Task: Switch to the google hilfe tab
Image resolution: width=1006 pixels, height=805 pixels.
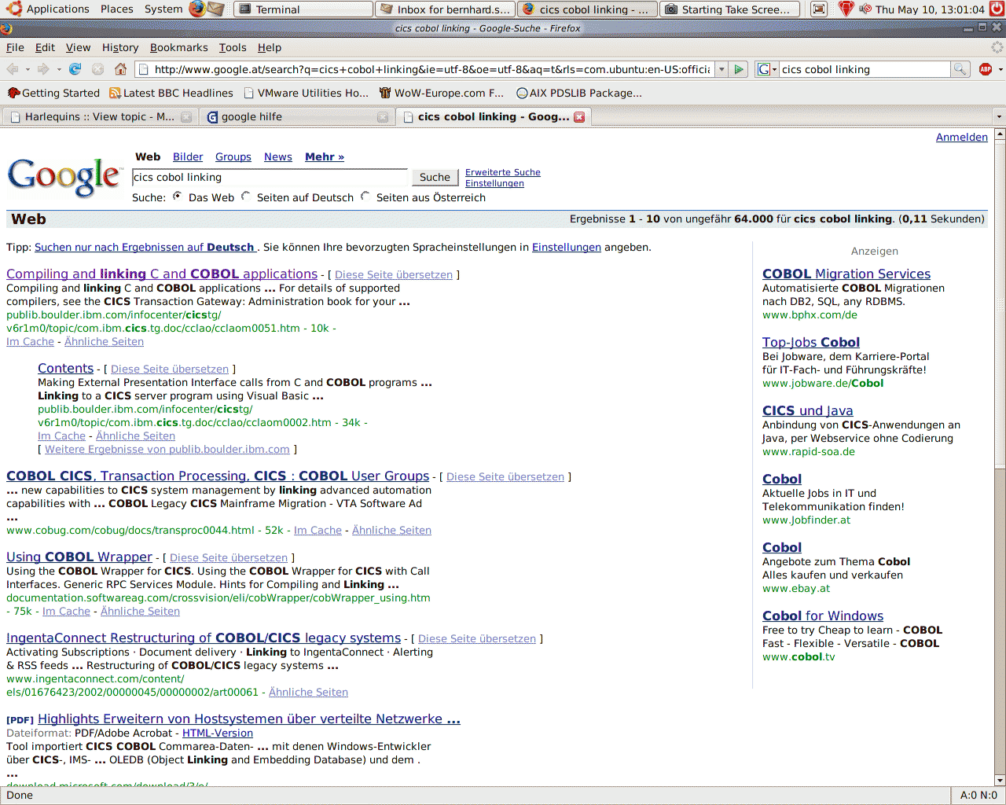Action: click(296, 116)
